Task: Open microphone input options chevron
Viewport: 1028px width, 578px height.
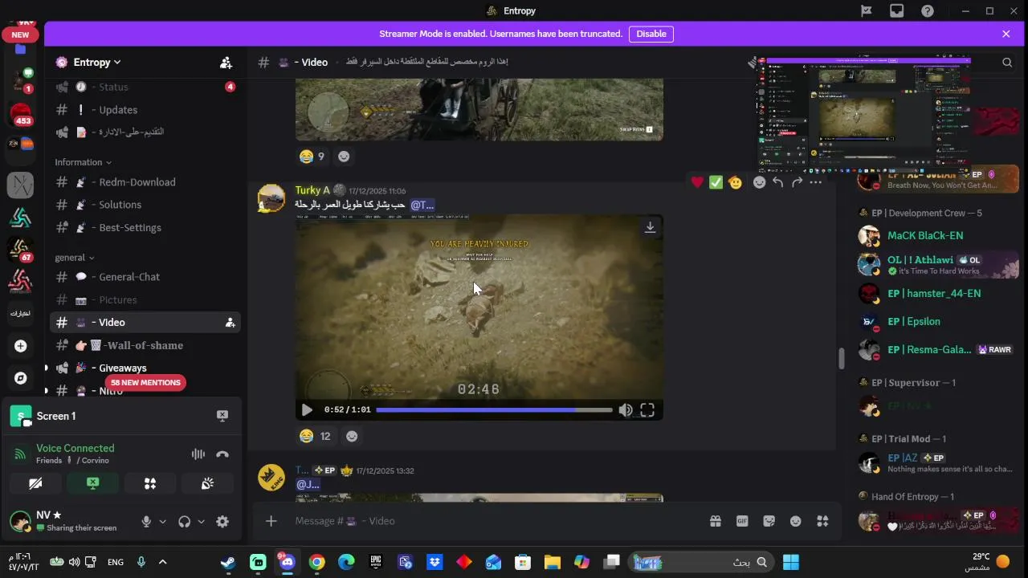Action: click(x=162, y=522)
